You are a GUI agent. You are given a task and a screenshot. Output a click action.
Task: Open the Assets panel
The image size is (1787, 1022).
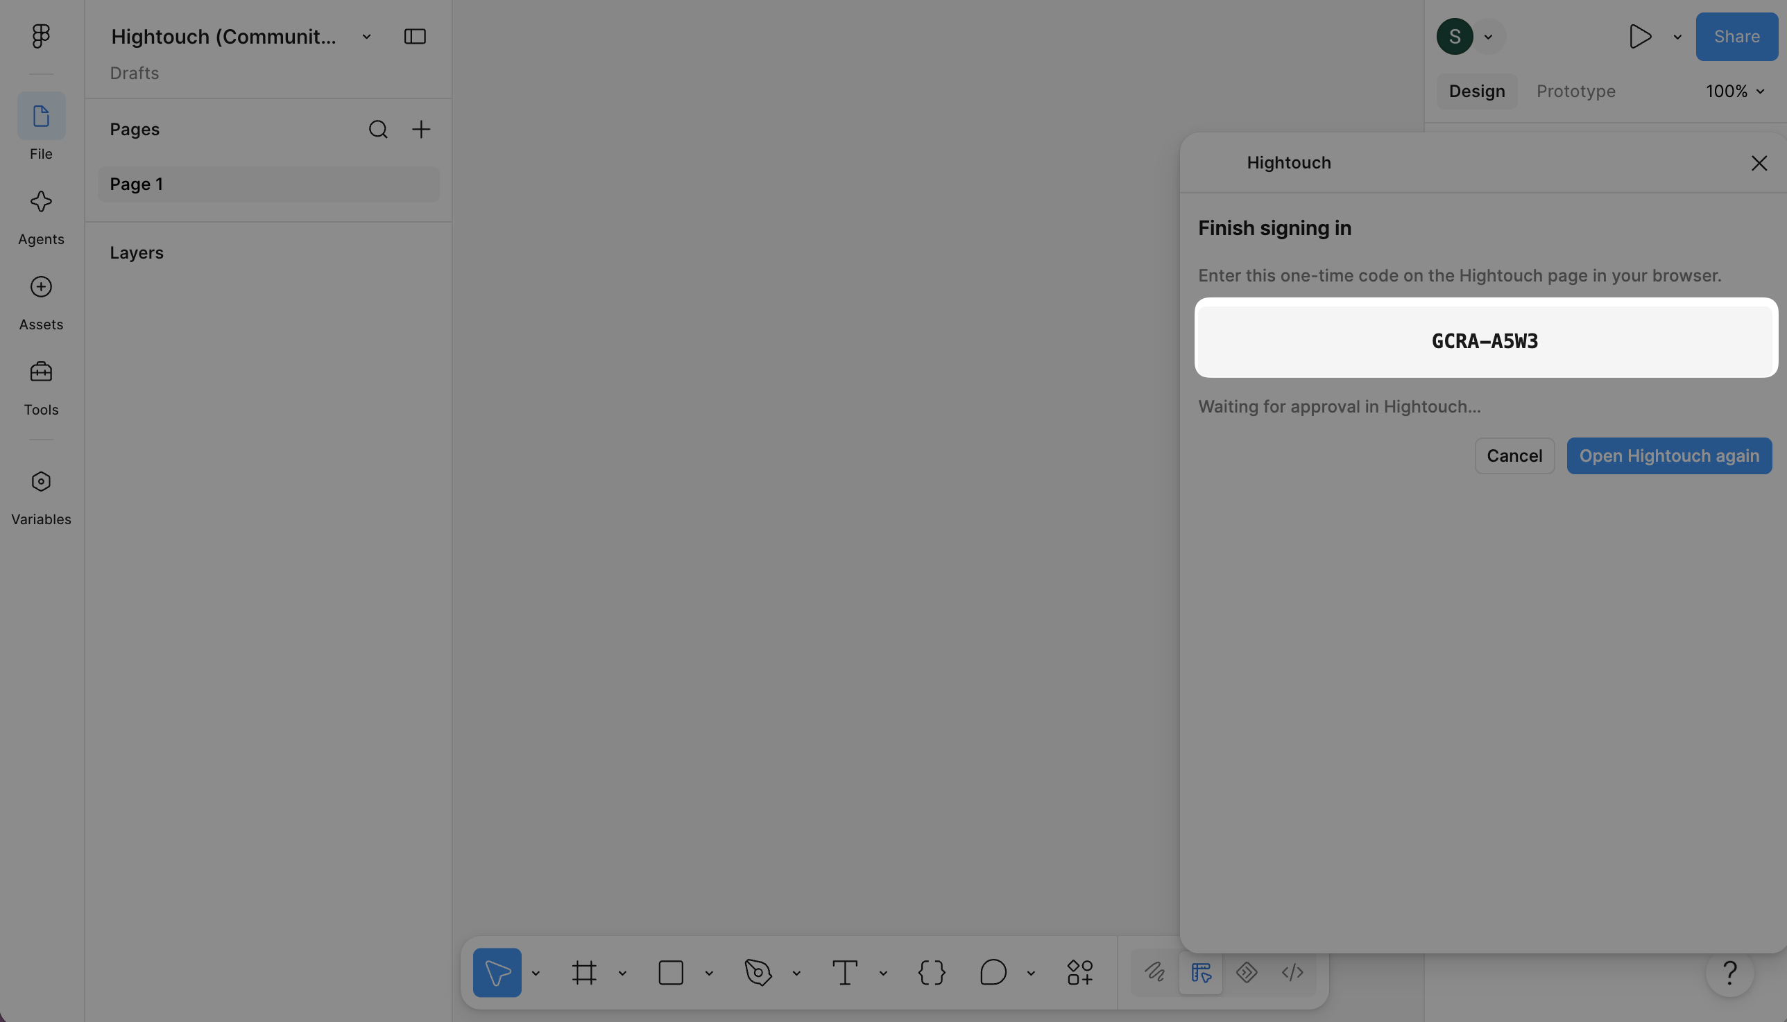[x=41, y=287]
